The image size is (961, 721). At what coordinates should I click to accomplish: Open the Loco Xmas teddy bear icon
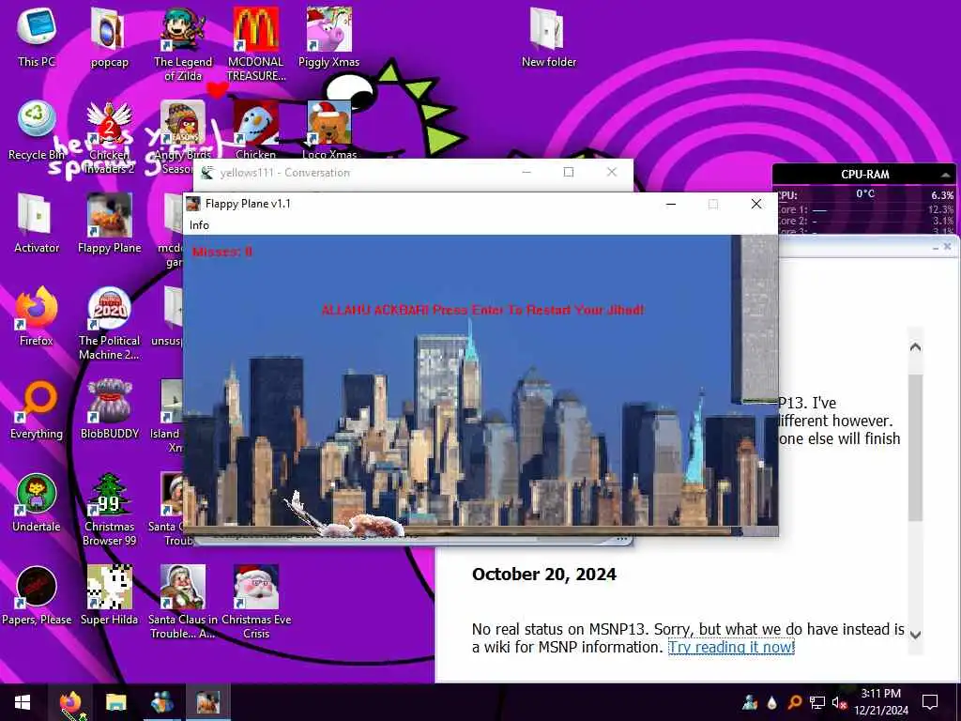click(329, 130)
